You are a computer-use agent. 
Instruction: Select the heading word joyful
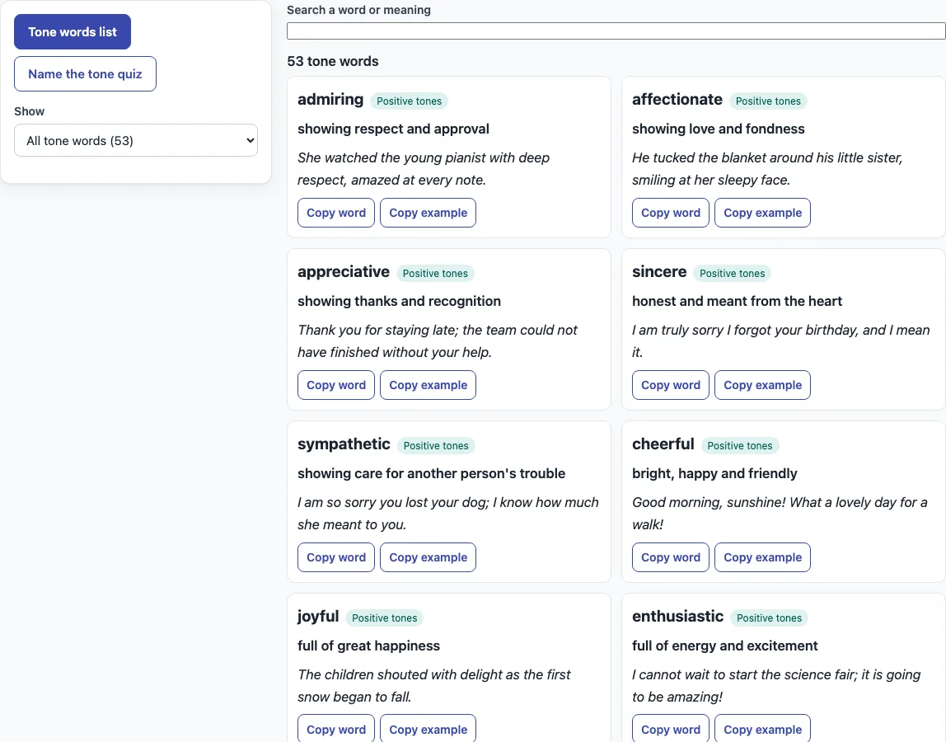point(318,617)
